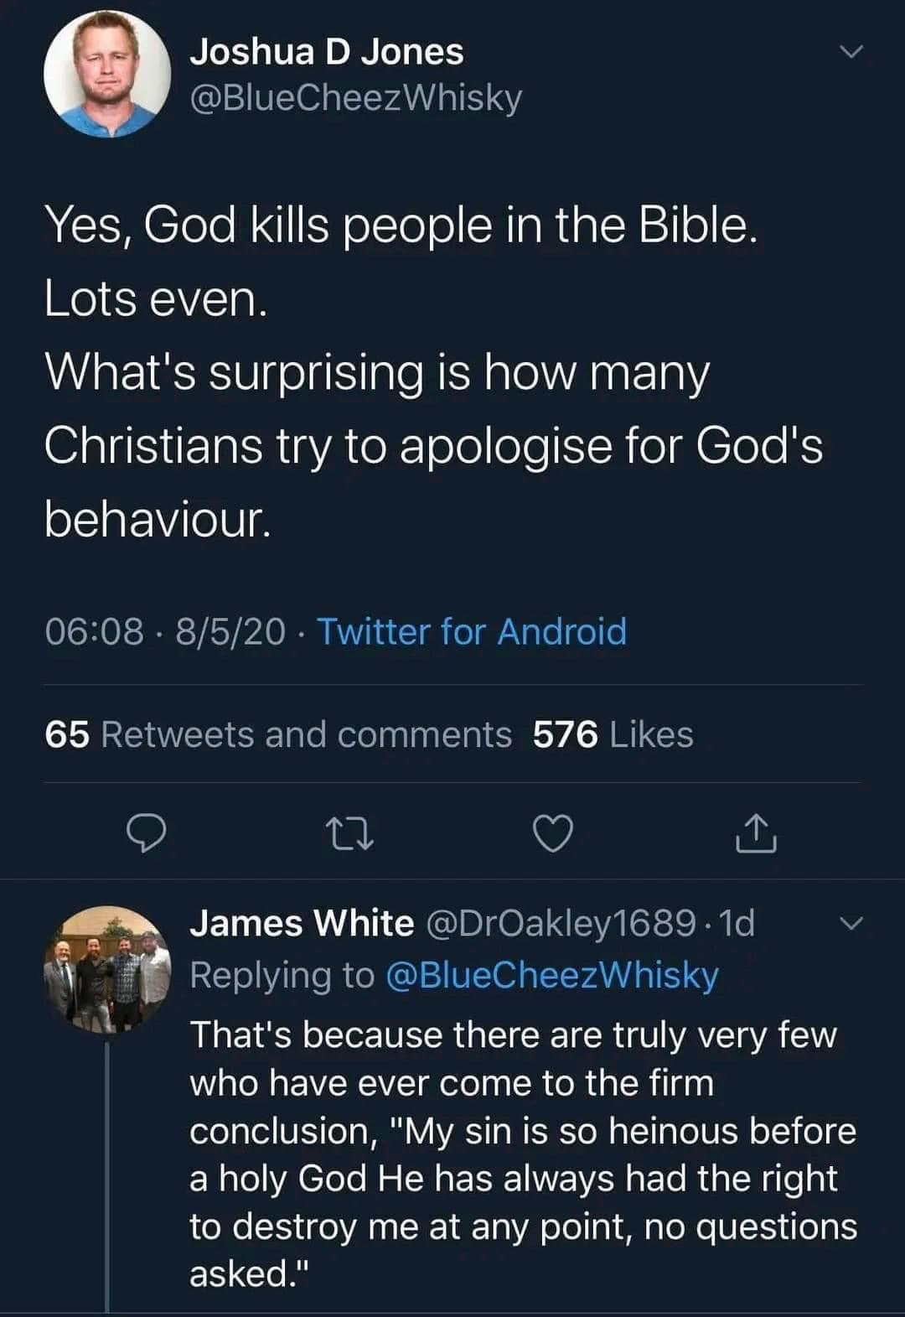Viewport: 905px width, 1317px height.
Task: Click the reply speech bubble icon
Action: 146,833
